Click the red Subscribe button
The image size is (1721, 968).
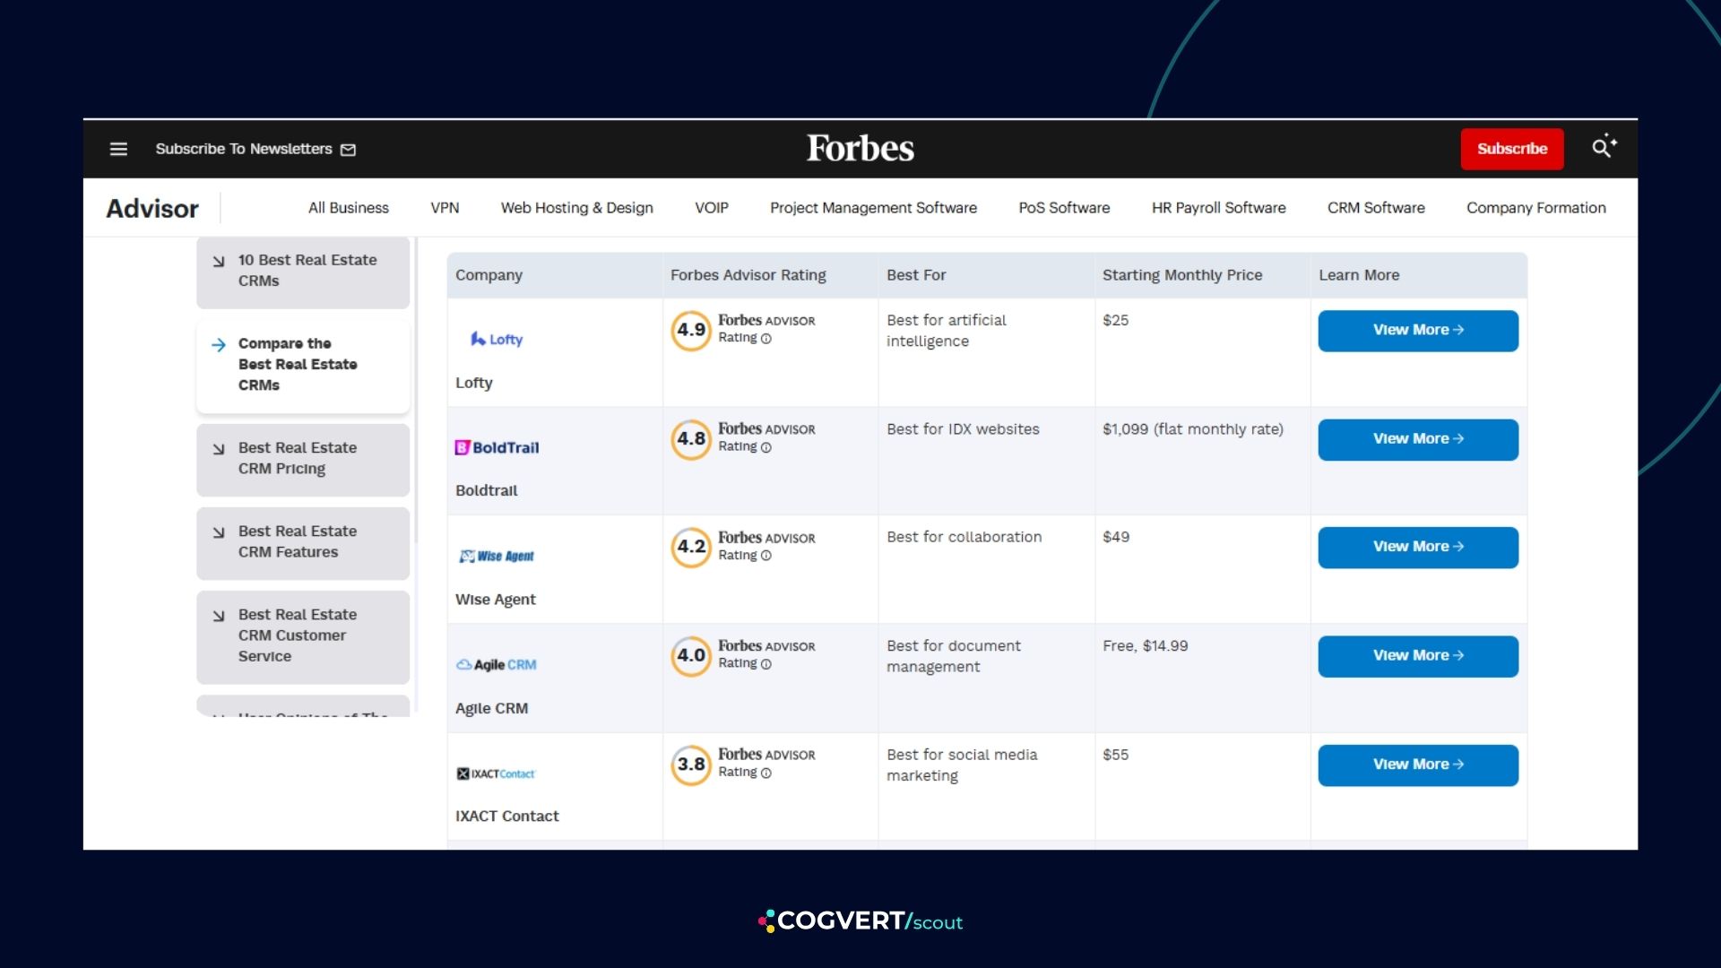point(1512,149)
